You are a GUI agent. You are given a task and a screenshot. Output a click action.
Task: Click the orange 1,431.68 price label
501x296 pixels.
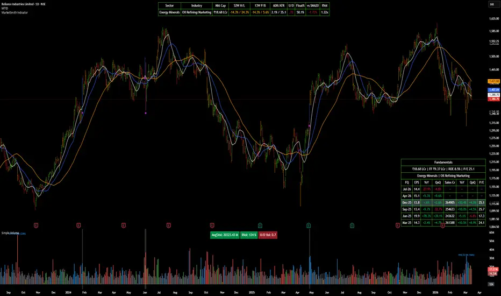(x=493, y=81)
